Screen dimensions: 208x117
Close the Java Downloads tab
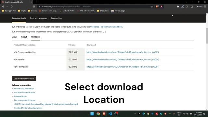(x=31, y=2)
